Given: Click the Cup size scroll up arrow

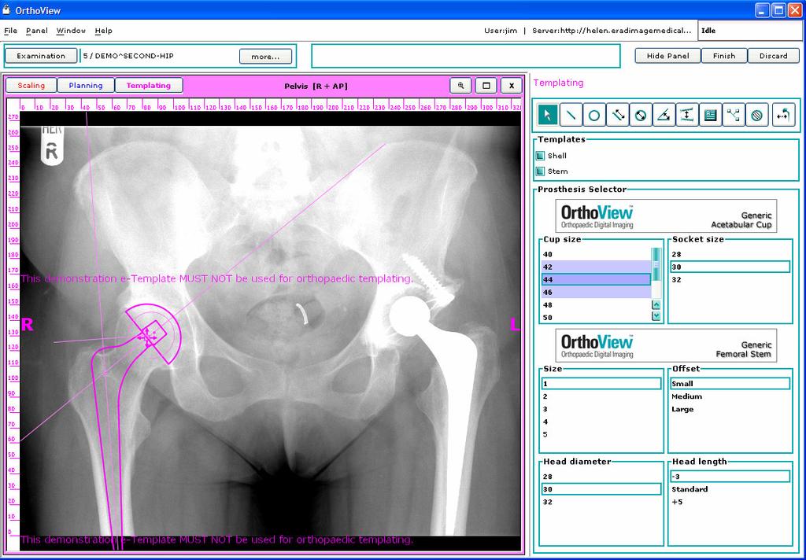Looking at the screenshot, I should [656, 305].
